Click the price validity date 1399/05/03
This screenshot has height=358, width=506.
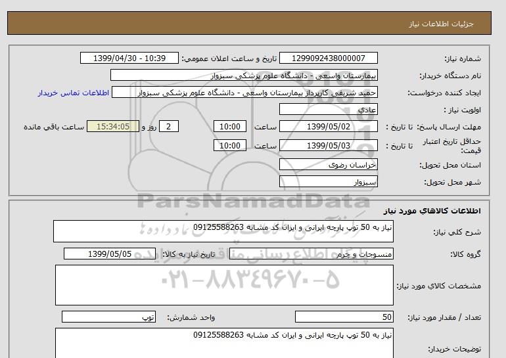pos(328,145)
